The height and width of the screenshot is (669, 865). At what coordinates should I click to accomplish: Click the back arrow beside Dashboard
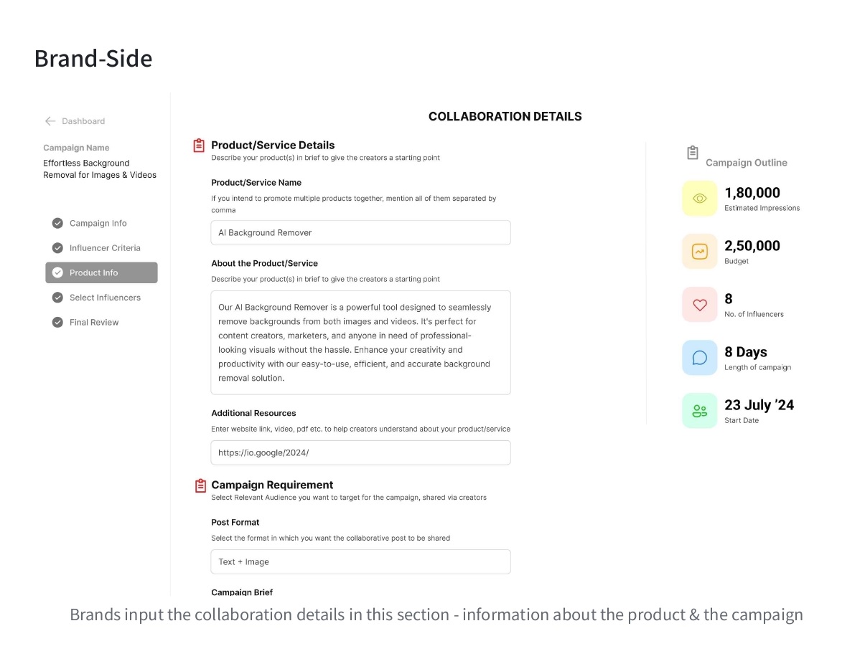point(50,121)
